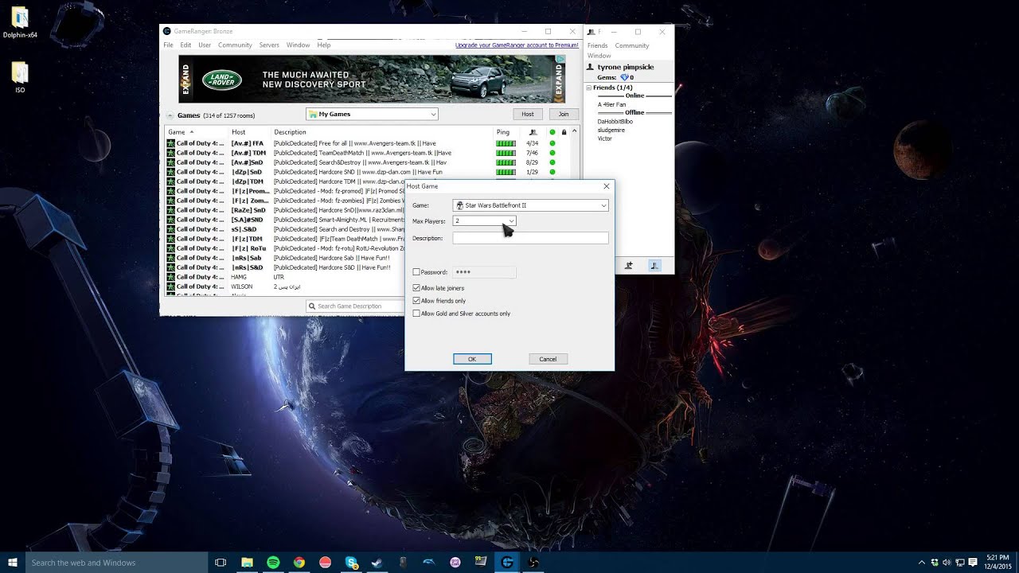Viewport: 1019px width, 573px height.
Task: Open the ISO desktop folder
Action: tap(20, 78)
